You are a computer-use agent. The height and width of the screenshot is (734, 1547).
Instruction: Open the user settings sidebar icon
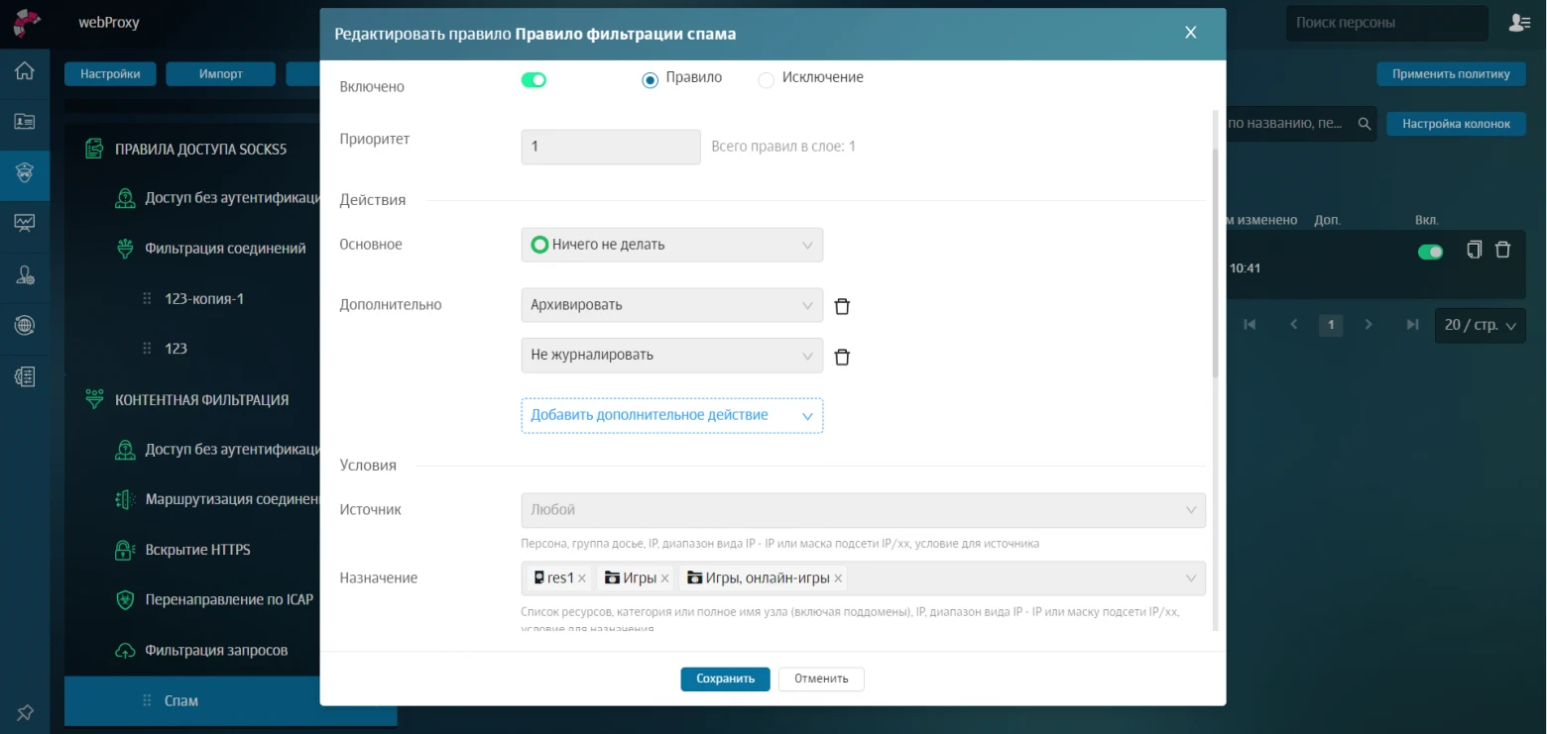(x=25, y=274)
